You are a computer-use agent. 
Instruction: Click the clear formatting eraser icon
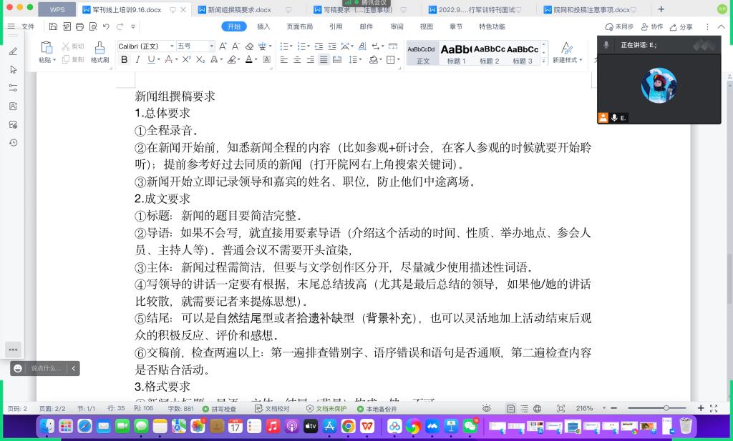[x=249, y=46]
